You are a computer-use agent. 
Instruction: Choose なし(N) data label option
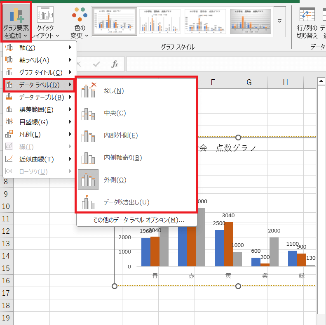137,90
